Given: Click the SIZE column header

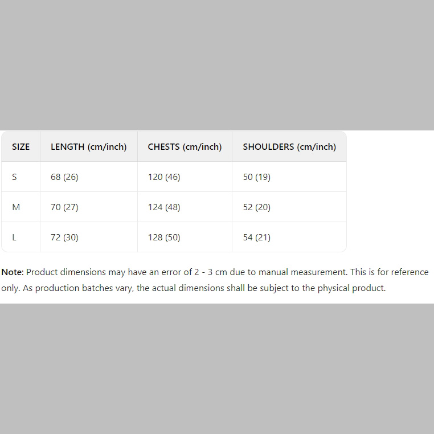Looking at the screenshot, I should (x=21, y=147).
